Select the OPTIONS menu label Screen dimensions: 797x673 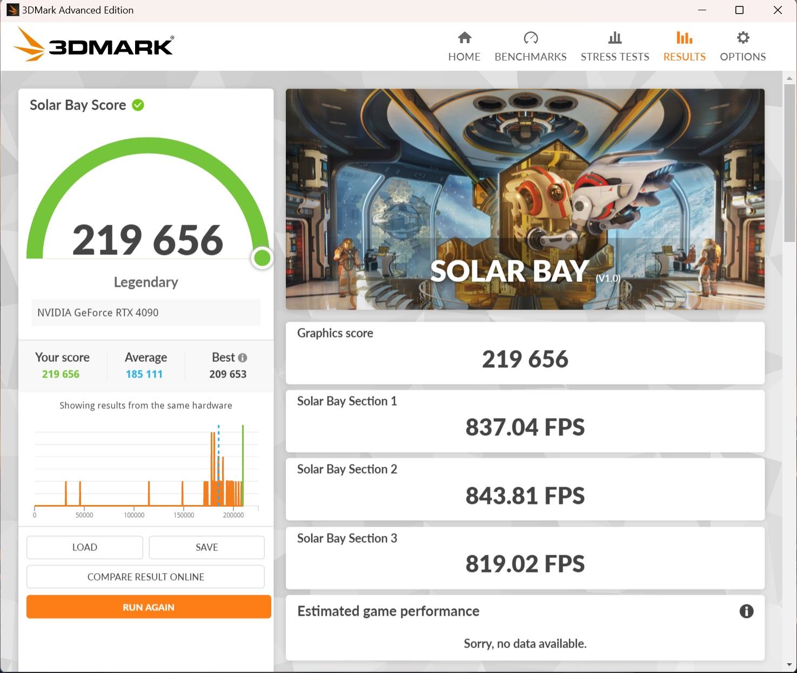tap(743, 57)
